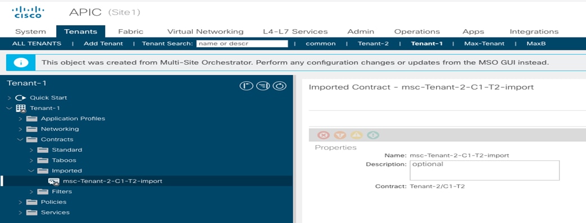Open the System tab
Screen dimensions: 586x223
[31, 32]
